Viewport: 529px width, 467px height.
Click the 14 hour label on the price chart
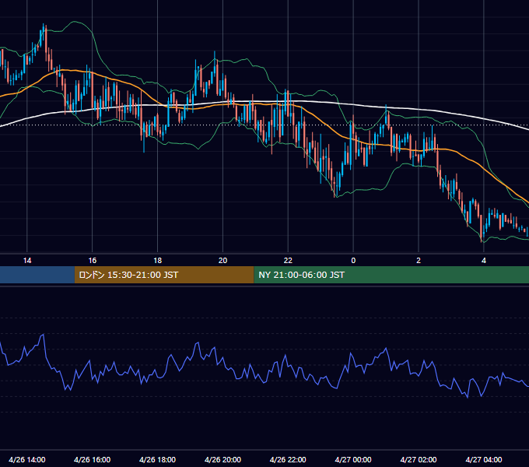27,261
